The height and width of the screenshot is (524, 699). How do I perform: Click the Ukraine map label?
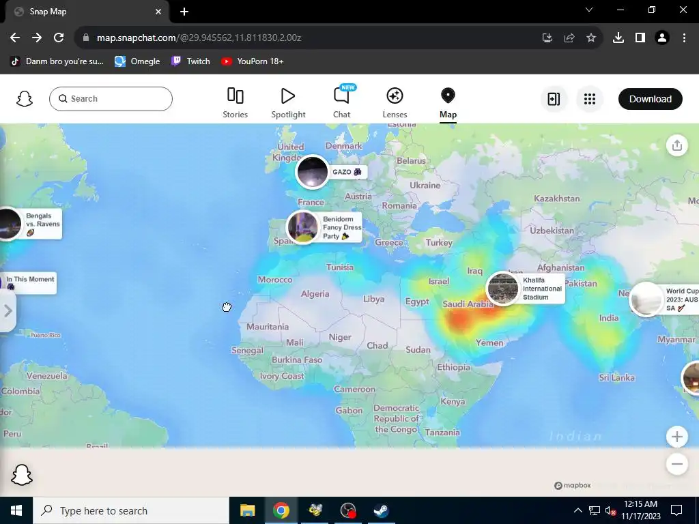click(x=425, y=186)
